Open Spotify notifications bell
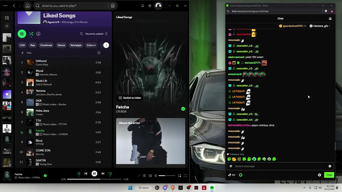The image size is (342, 192). point(143,6)
